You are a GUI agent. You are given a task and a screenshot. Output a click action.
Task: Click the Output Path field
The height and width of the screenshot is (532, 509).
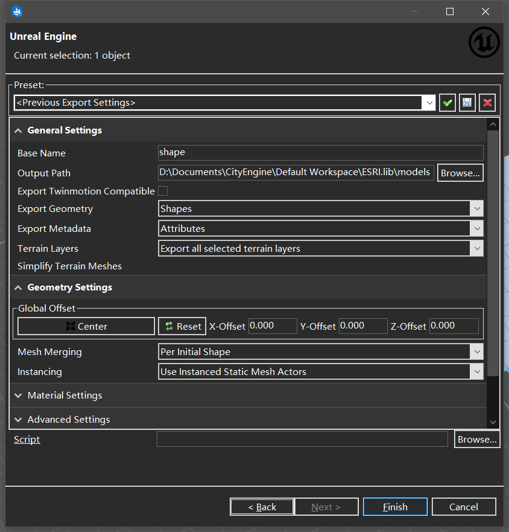[x=296, y=173]
